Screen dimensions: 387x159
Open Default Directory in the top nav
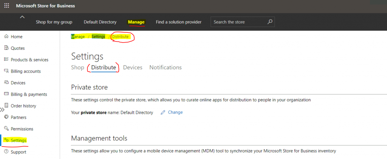click(100, 22)
